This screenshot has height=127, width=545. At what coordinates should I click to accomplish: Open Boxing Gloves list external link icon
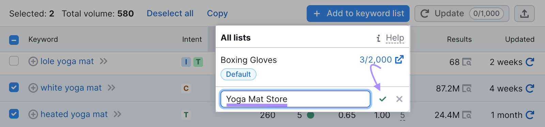399,59
